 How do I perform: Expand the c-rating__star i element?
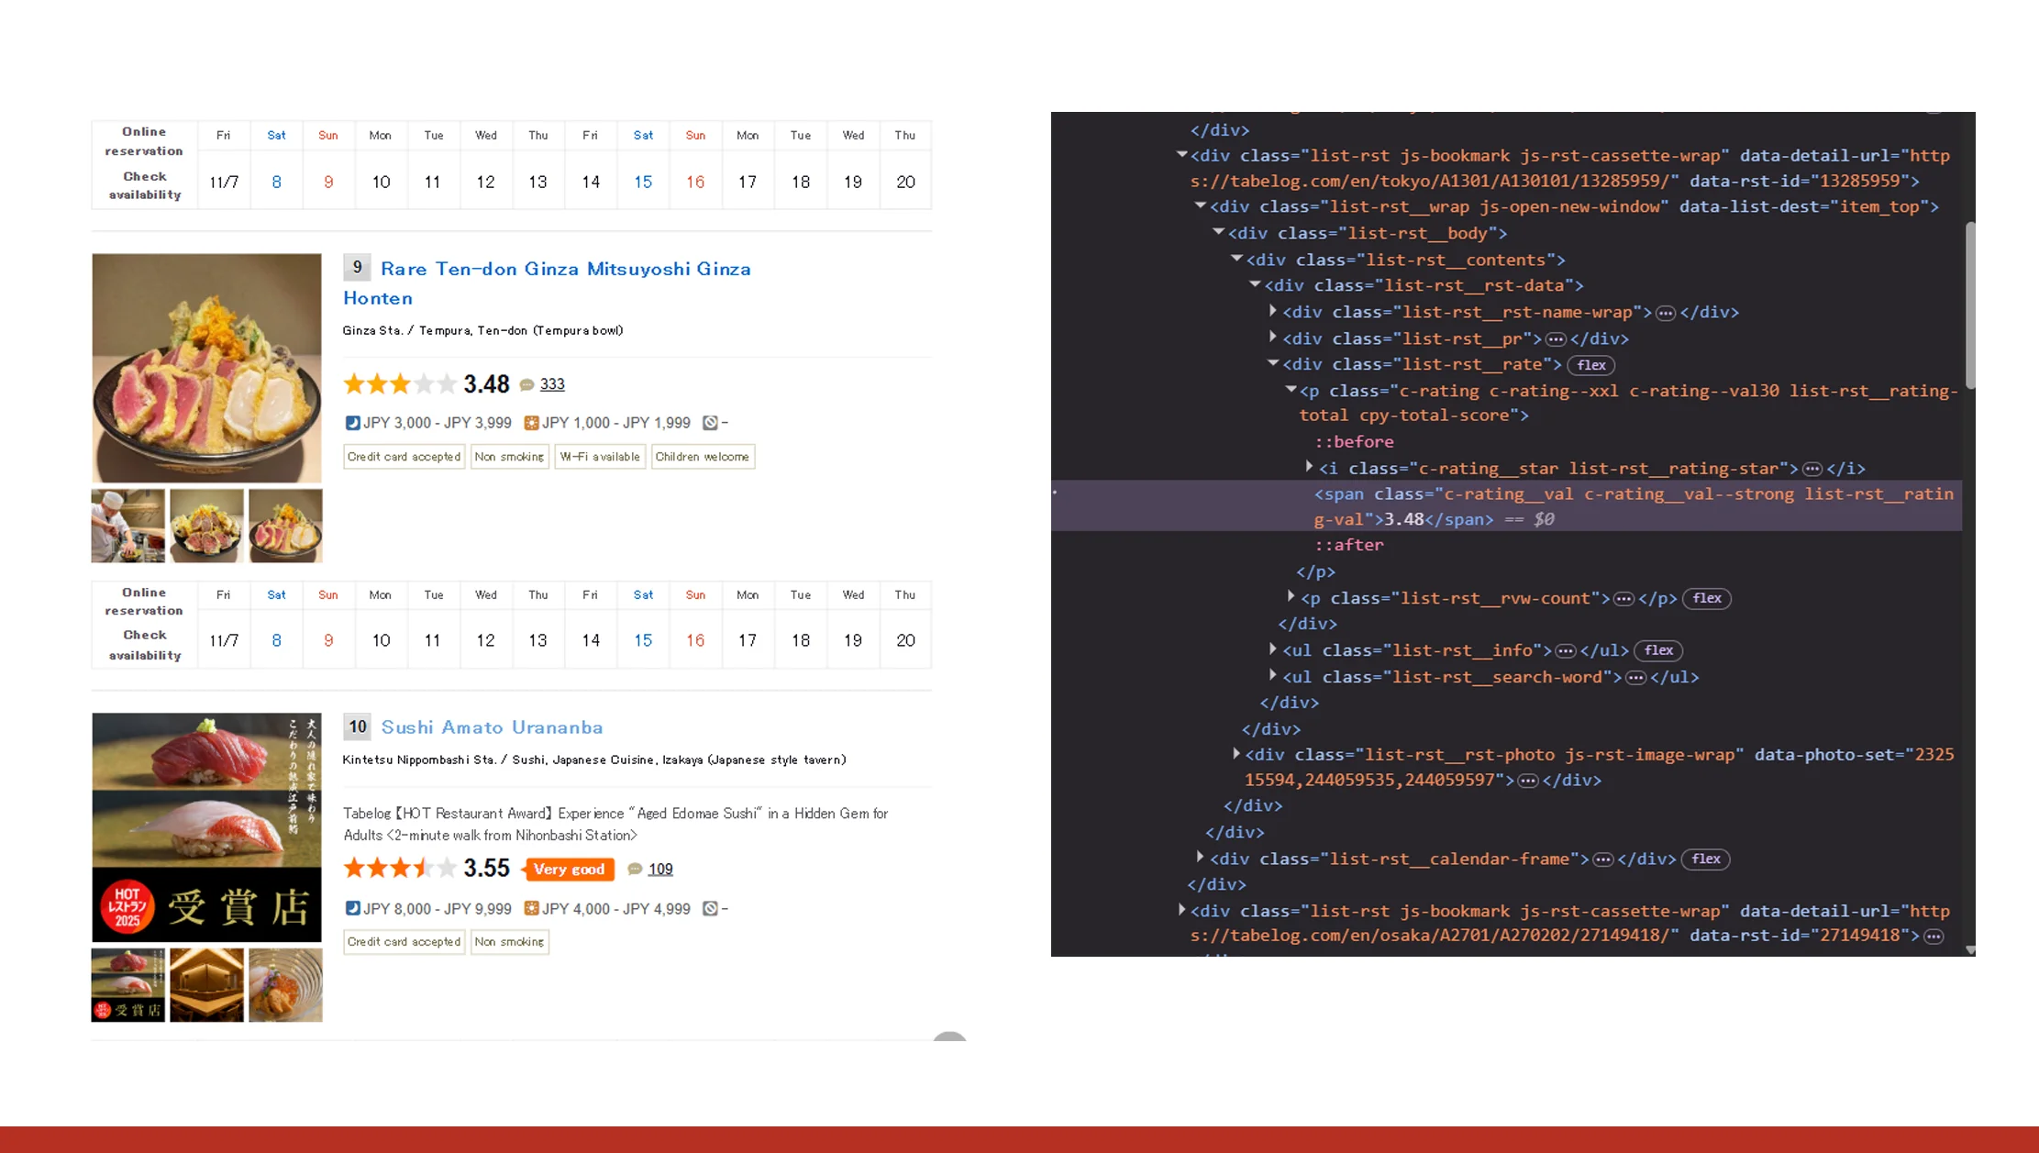click(x=1309, y=468)
